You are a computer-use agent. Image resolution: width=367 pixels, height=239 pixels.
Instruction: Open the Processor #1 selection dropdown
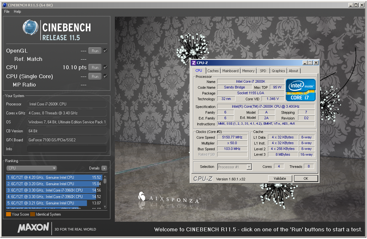[235, 167]
